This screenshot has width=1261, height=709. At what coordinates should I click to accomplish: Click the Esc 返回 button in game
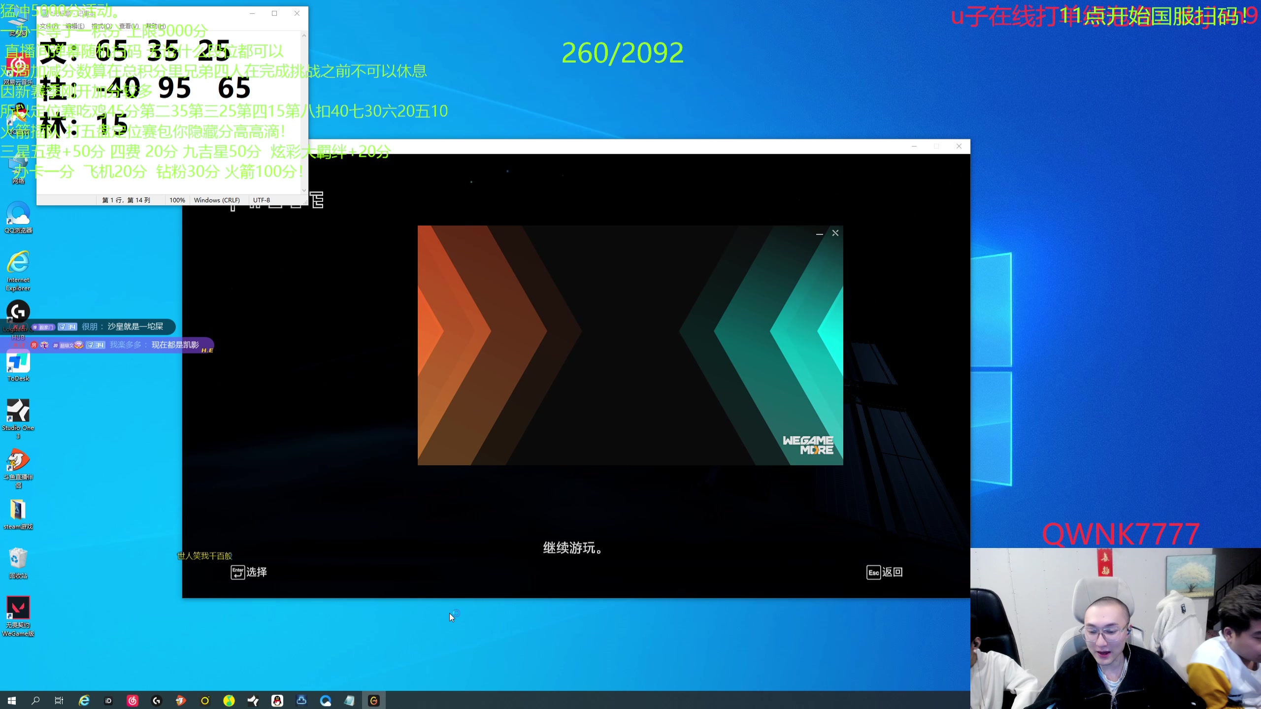tap(885, 572)
